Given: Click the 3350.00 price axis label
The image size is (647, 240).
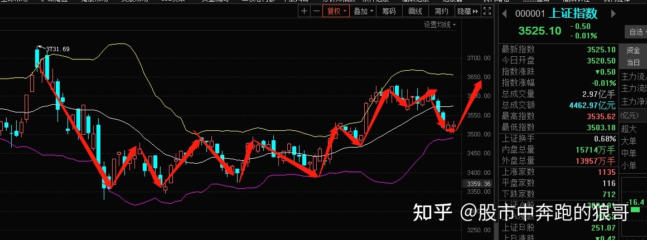Looking at the screenshot, I should coord(479,192).
